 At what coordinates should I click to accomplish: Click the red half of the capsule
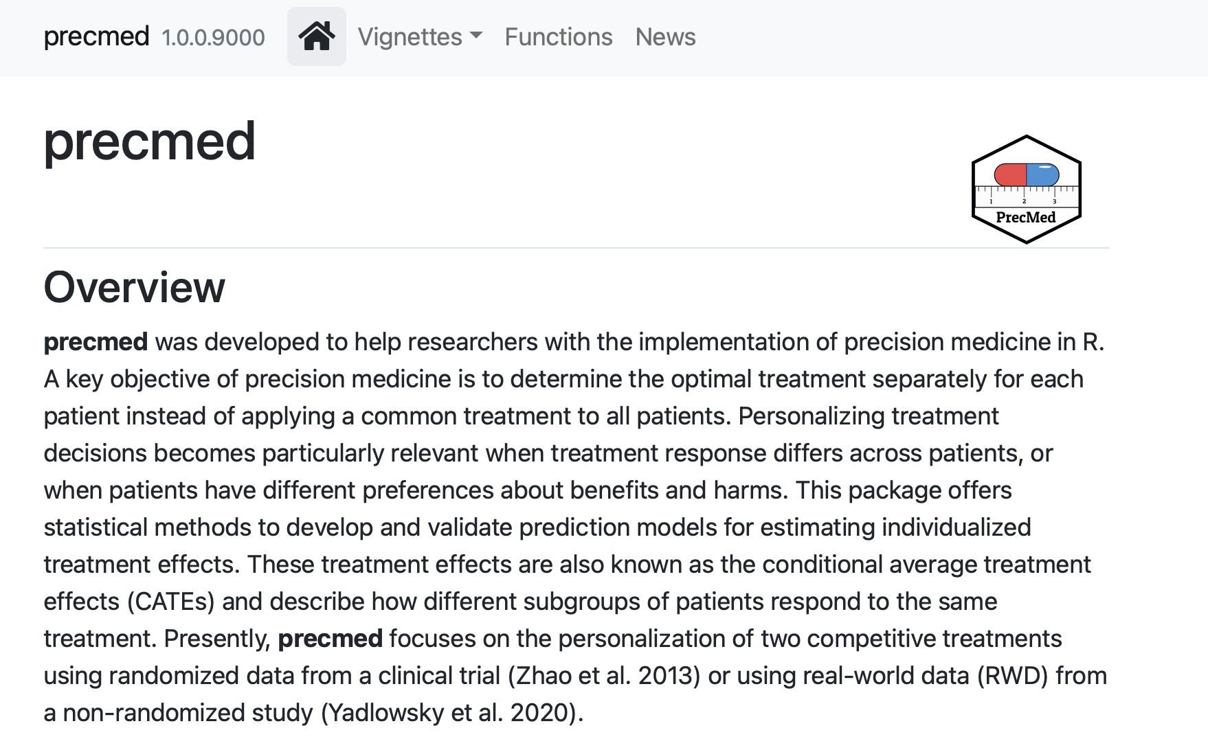click(1010, 175)
